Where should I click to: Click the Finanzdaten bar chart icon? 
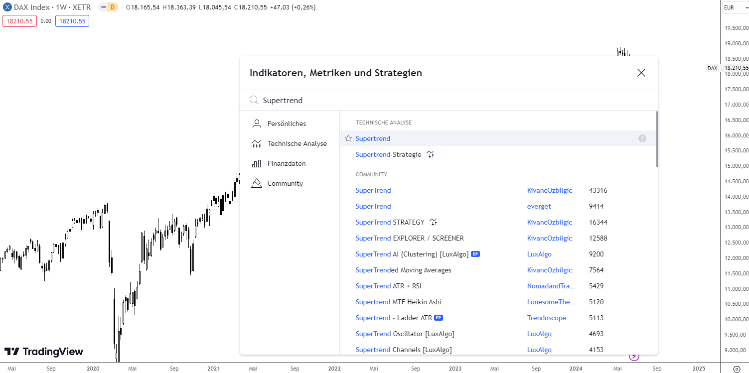pos(257,163)
